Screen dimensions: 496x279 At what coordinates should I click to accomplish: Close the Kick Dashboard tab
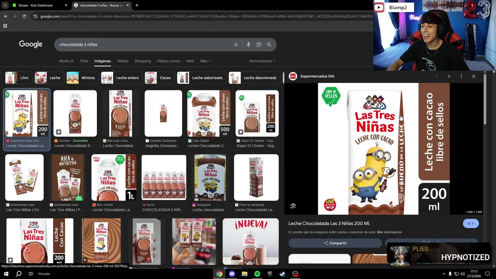tap(66, 5)
